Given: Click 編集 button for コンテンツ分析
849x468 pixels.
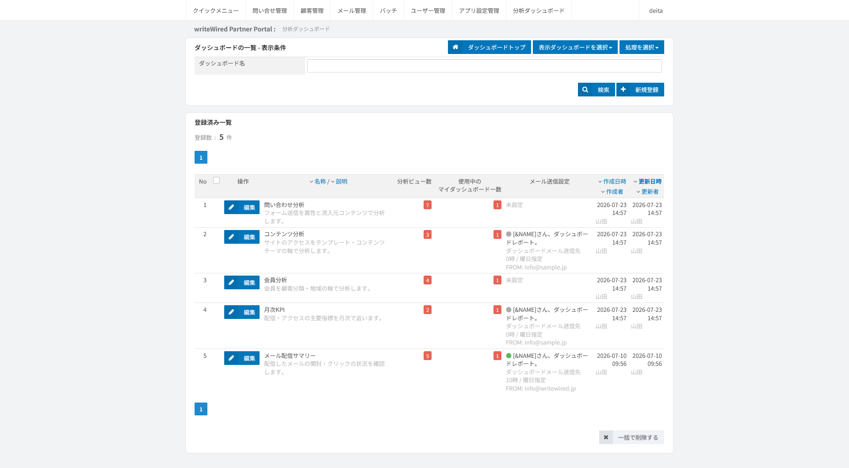Looking at the screenshot, I should tap(242, 237).
